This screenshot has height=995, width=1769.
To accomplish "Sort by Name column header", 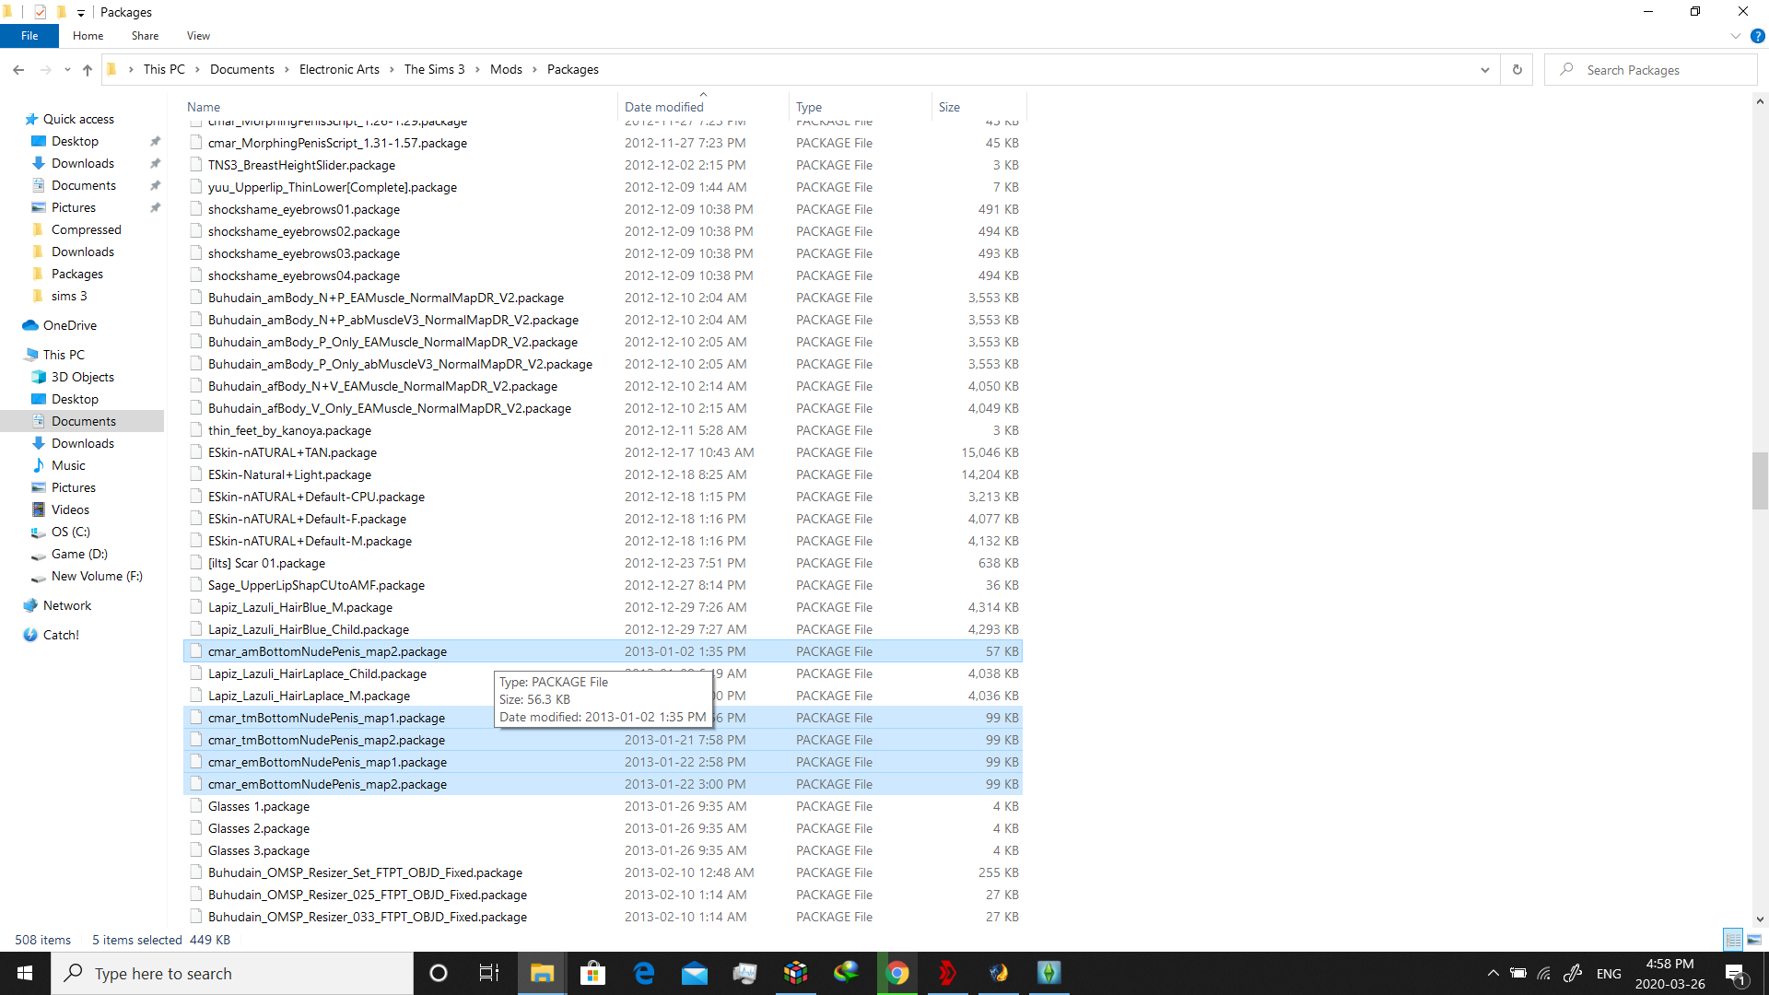I will [x=401, y=107].
